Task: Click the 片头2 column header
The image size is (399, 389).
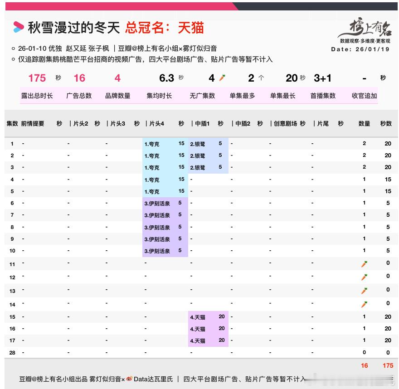Action: click(x=81, y=123)
